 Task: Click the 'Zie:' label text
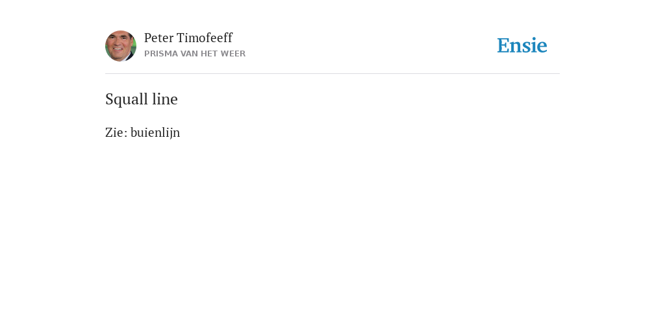point(116,132)
